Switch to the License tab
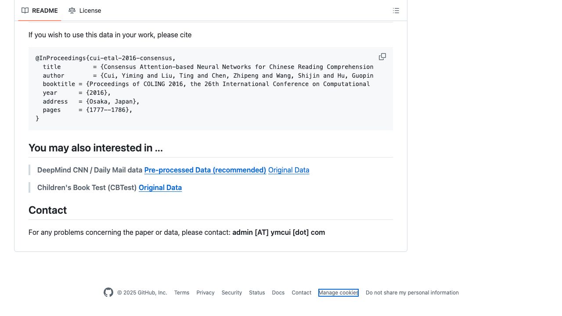This screenshot has height=316, width=562. [85, 11]
